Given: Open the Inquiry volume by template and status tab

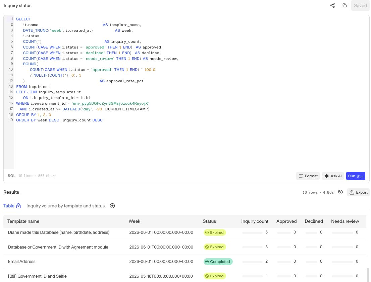Looking at the screenshot, I should click(66, 206).
